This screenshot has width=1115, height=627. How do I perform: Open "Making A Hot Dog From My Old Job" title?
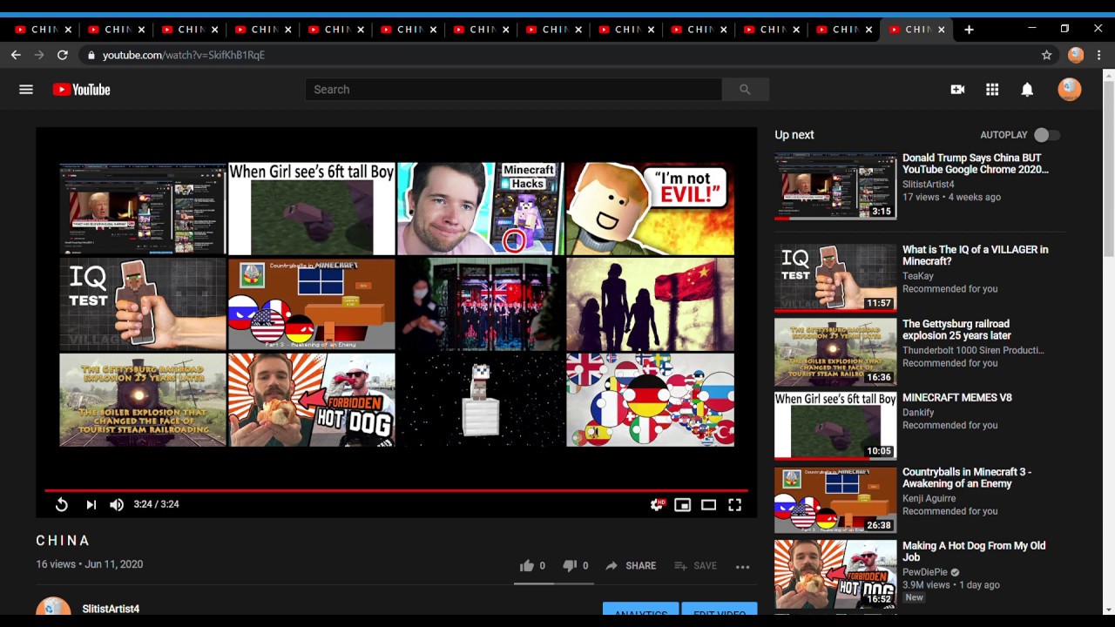(x=974, y=551)
